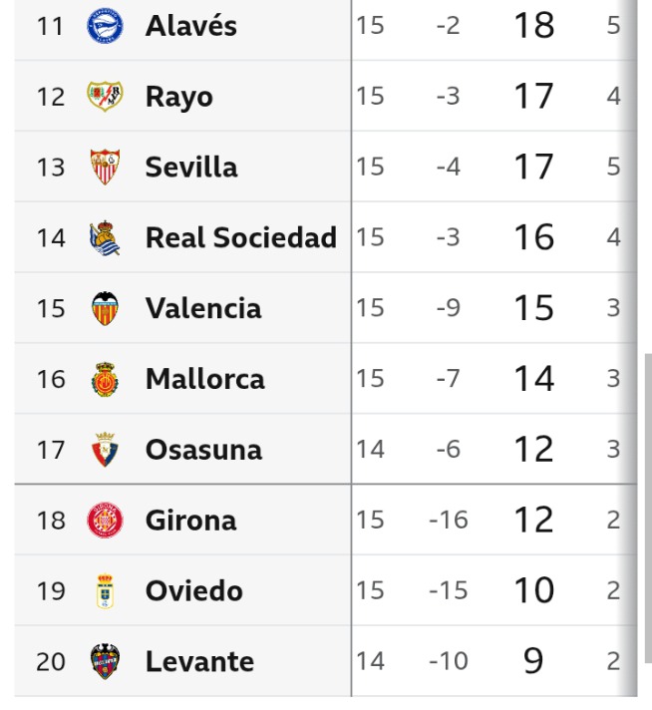Select the Valencia team name
The image size is (652, 710).
tap(202, 308)
